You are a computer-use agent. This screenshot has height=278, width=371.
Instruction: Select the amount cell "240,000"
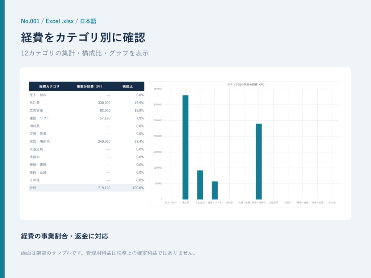104,142
